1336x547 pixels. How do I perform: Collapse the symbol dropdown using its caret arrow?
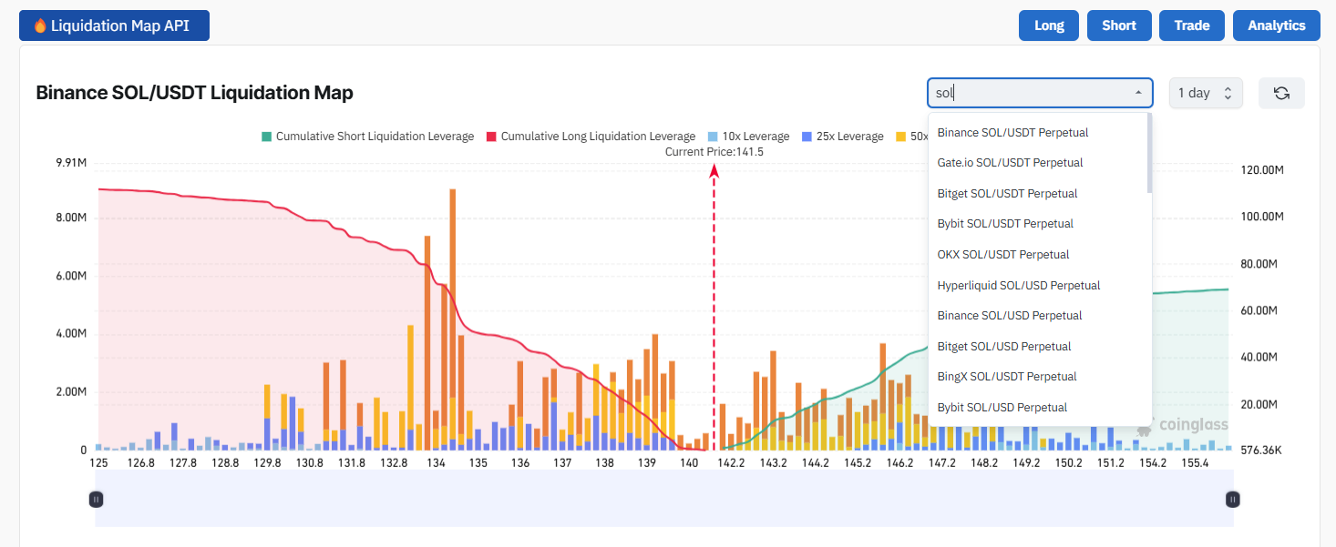point(1138,93)
